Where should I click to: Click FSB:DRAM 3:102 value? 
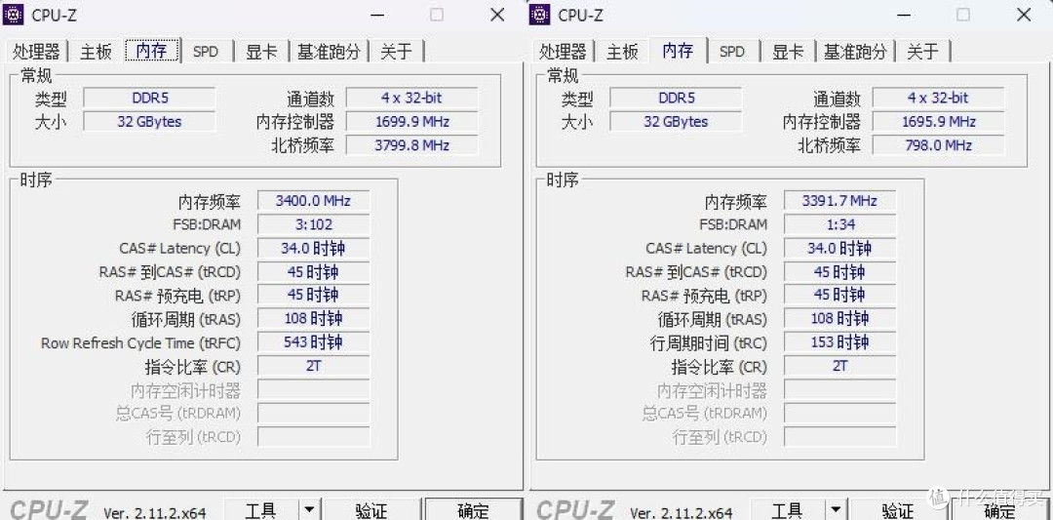click(314, 224)
